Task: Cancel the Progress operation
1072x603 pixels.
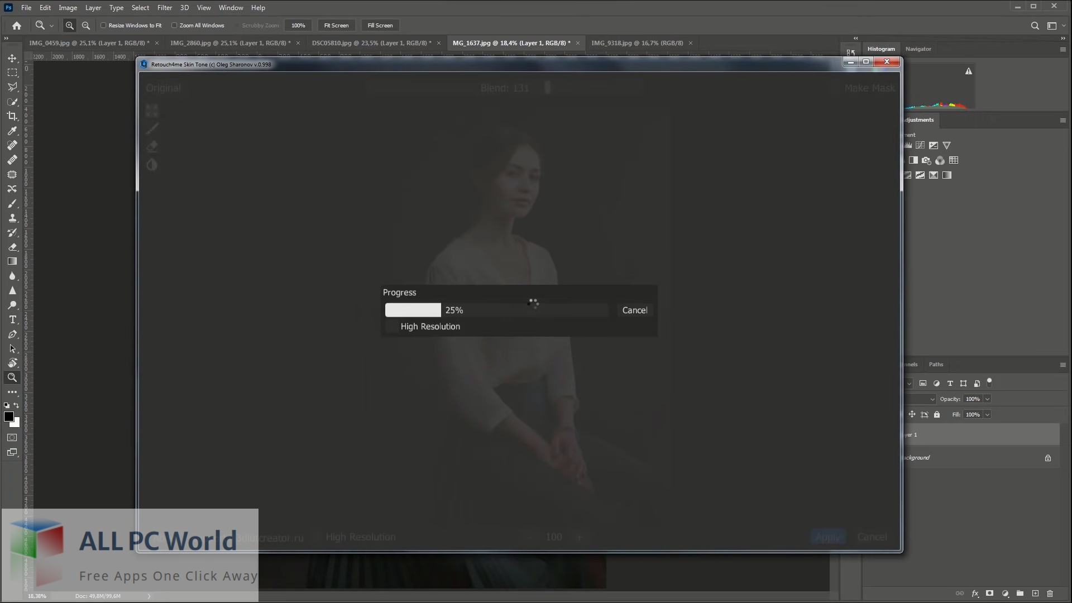Action: [x=635, y=310]
